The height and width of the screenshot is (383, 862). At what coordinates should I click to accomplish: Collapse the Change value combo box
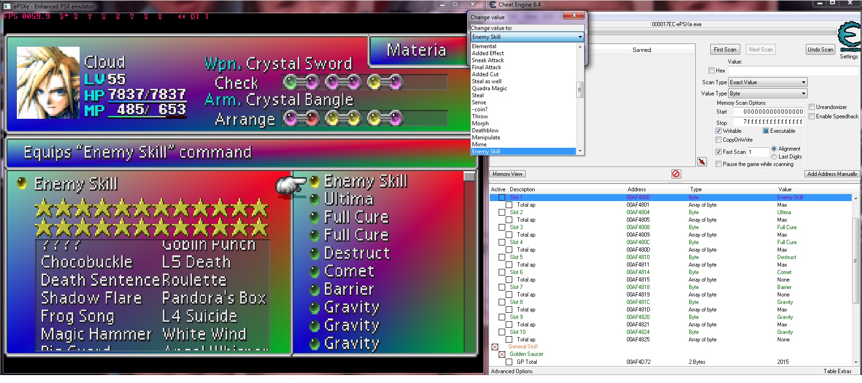(580, 37)
